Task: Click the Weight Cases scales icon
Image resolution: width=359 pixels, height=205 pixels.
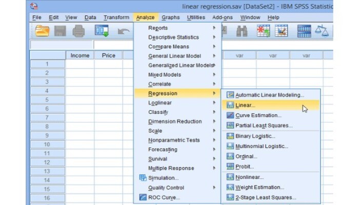Action: [322, 31]
